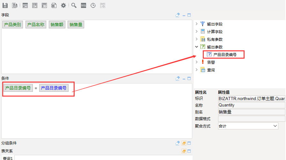Minimize the 条件 panel
This screenshot has height=160, width=286.
click(x=184, y=79)
